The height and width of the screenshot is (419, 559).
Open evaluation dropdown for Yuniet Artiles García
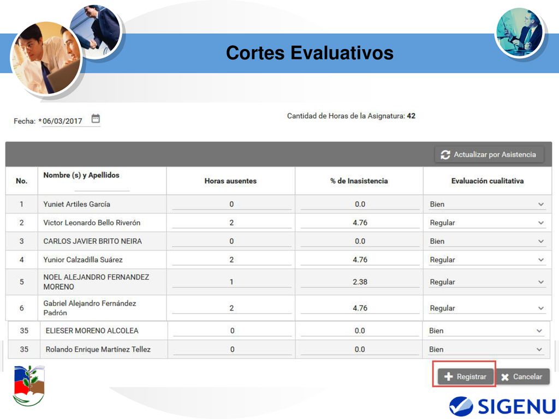(487, 204)
